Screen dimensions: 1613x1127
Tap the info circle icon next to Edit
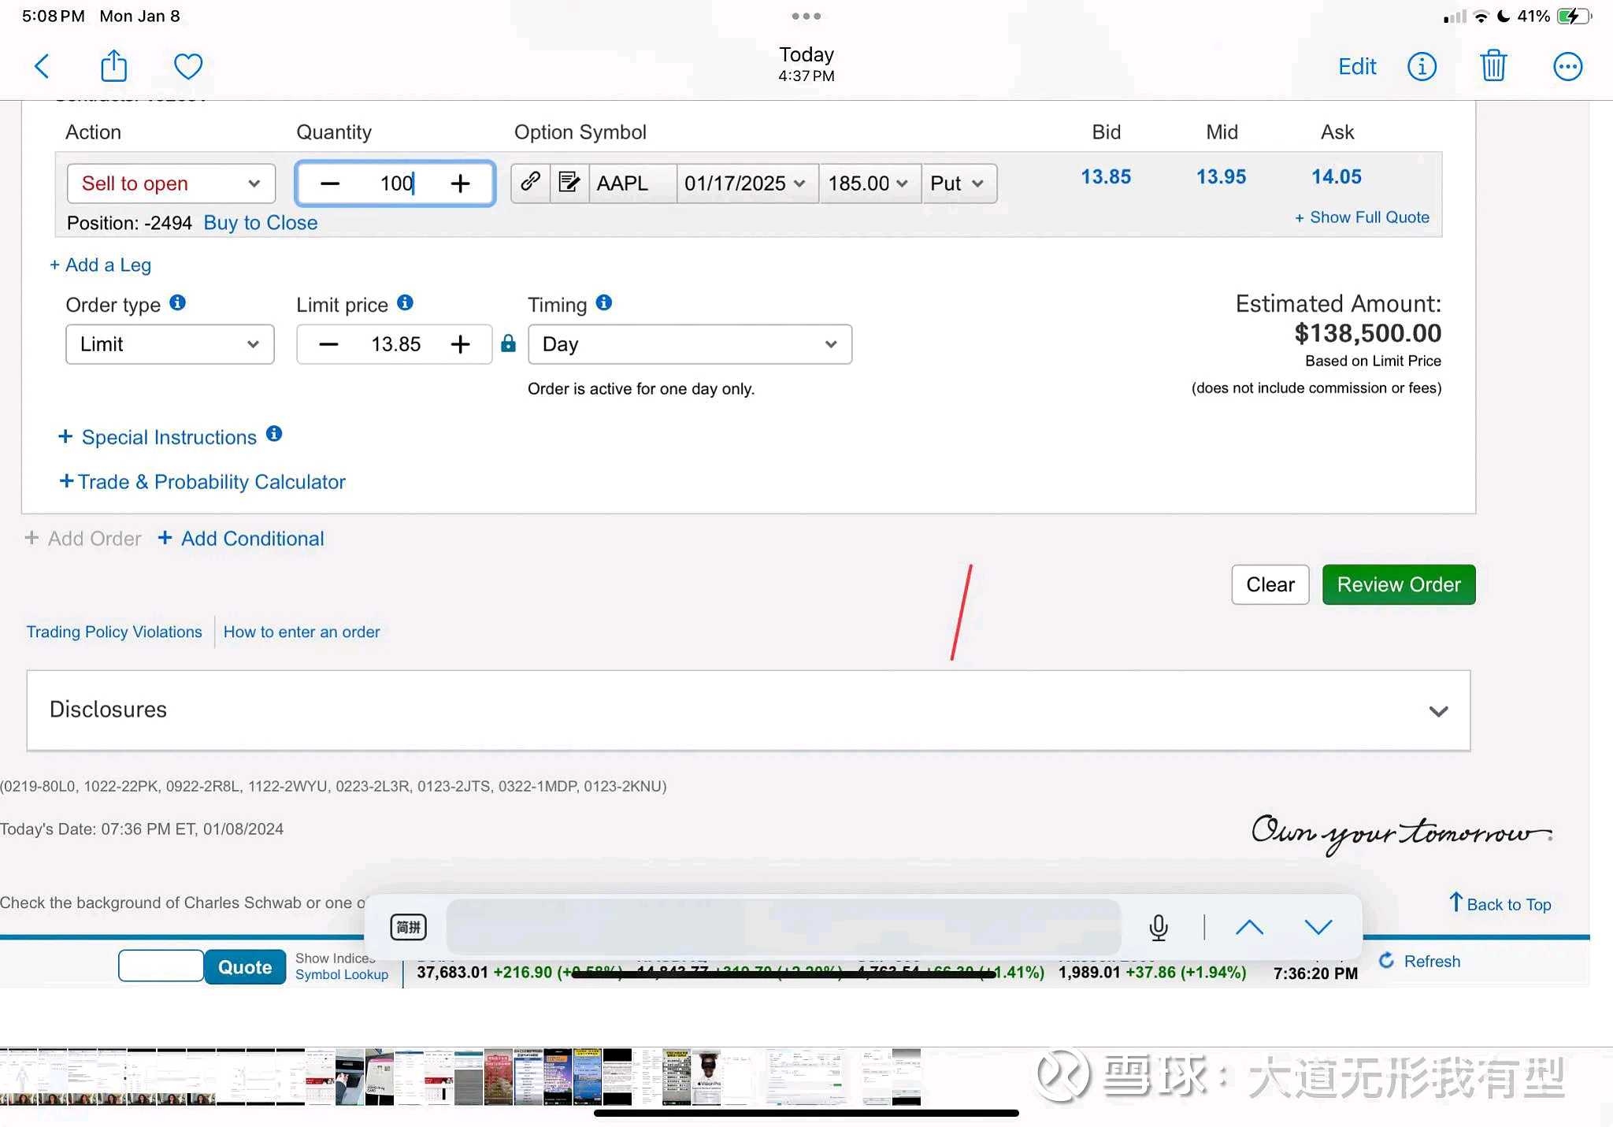point(1422,66)
